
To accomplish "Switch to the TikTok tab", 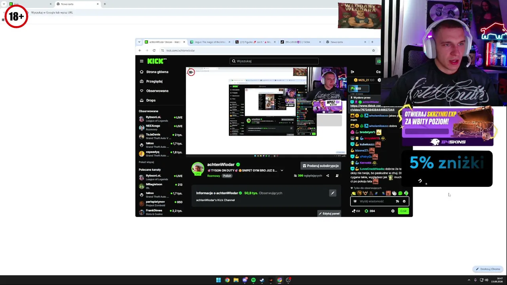I will (x=301, y=42).
